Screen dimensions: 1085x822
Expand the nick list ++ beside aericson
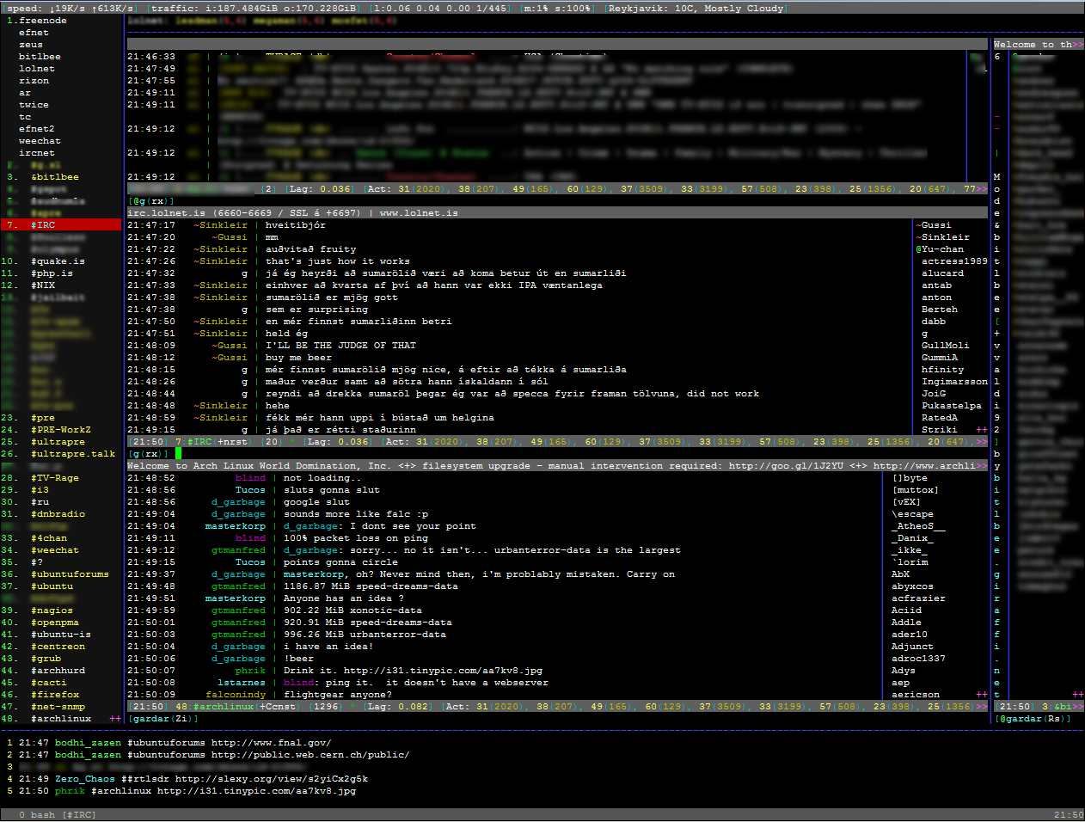click(981, 695)
